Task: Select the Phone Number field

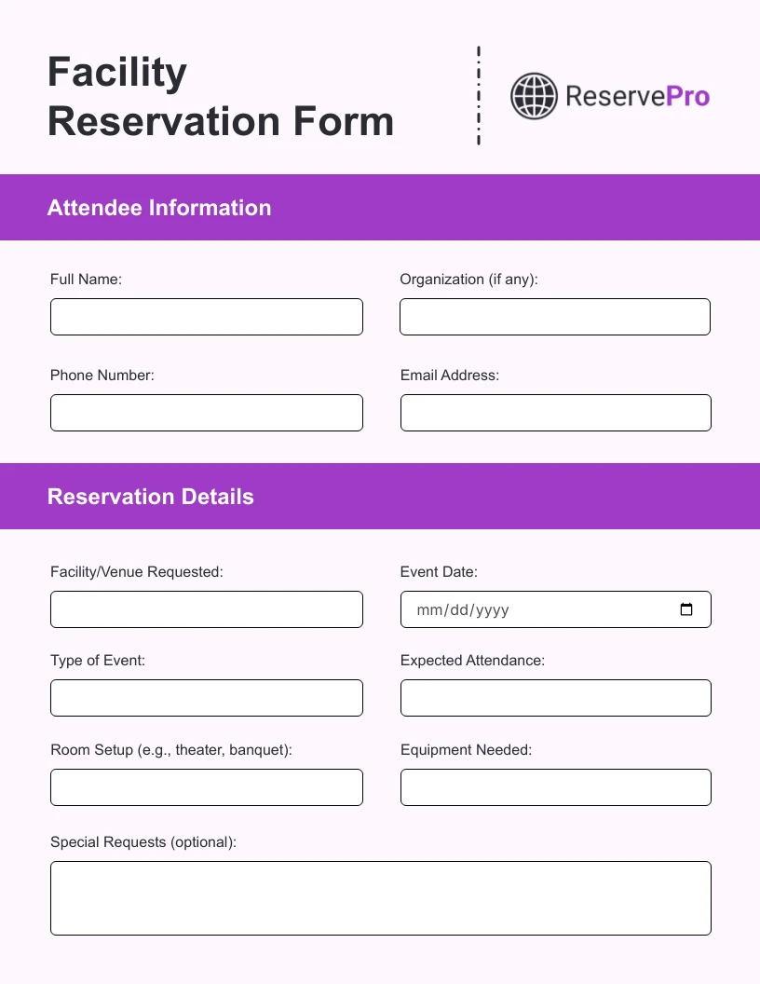Action: [206, 412]
